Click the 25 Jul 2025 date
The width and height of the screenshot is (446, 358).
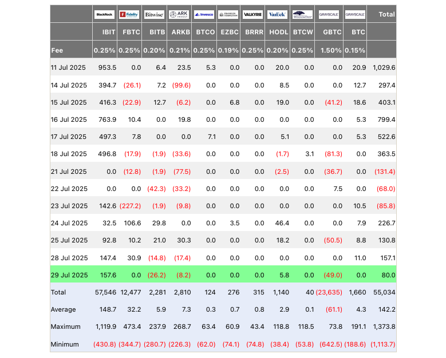[x=69, y=240]
